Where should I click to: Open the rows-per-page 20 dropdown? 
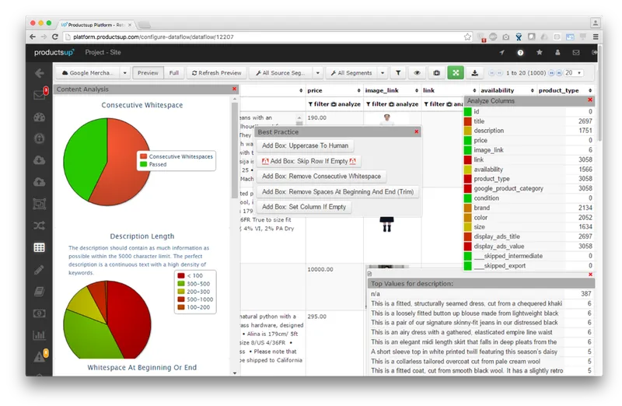pos(574,73)
